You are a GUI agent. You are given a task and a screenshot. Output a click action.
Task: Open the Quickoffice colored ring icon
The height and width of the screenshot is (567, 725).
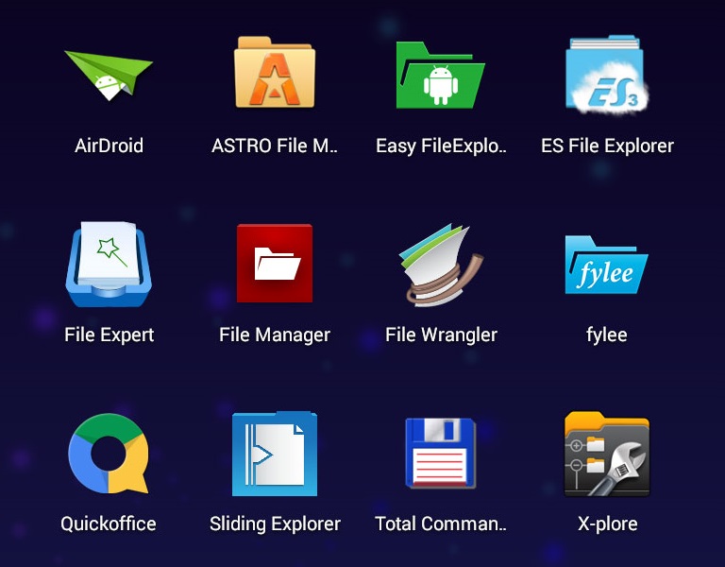click(x=109, y=454)
